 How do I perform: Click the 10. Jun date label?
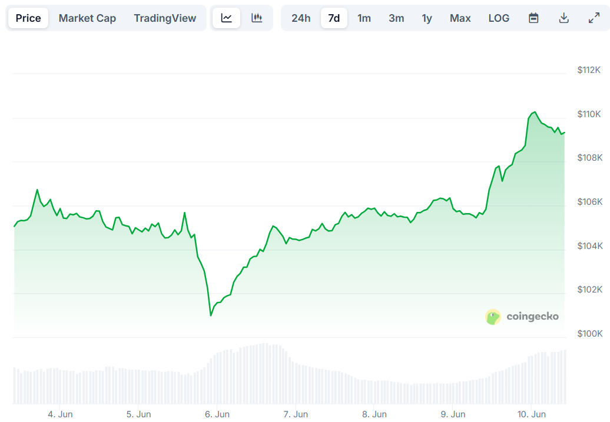click(x=532, y=414)
